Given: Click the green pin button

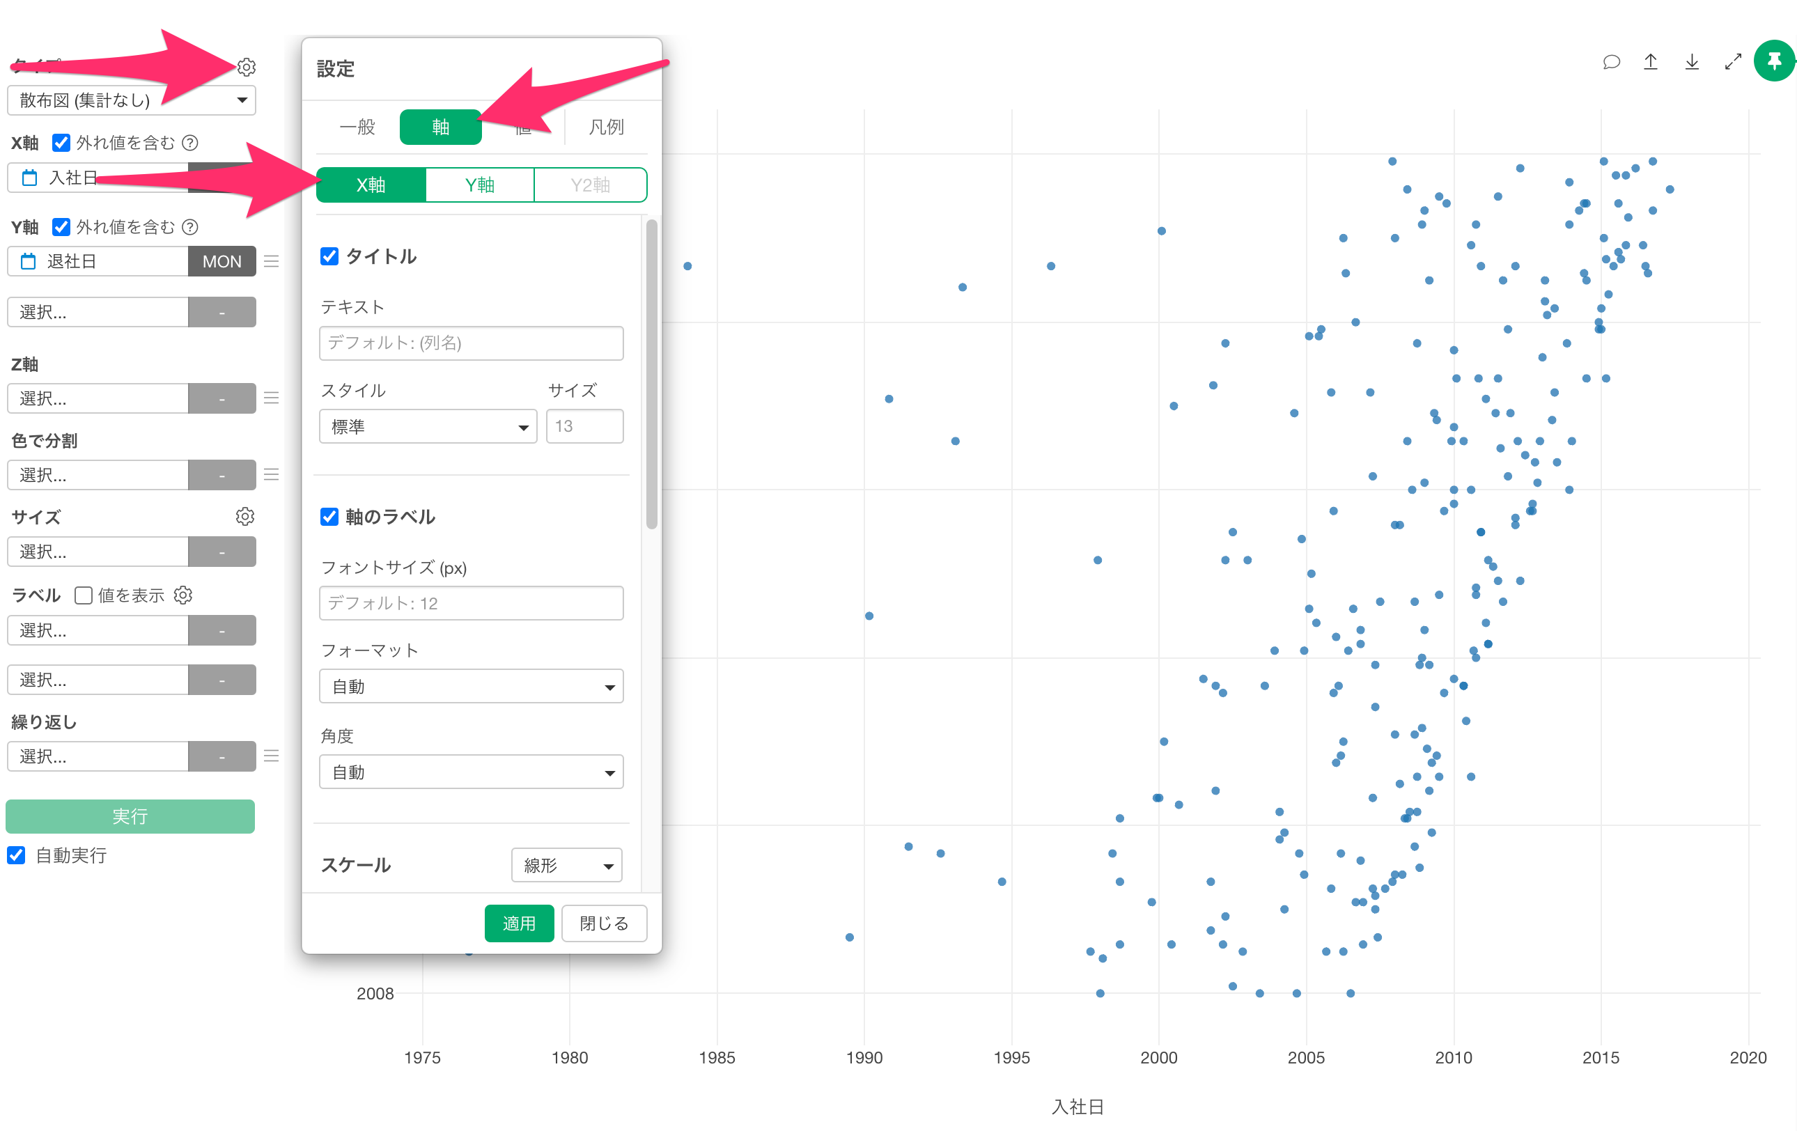Looking at the screenshot, I should coord(1774,61).
